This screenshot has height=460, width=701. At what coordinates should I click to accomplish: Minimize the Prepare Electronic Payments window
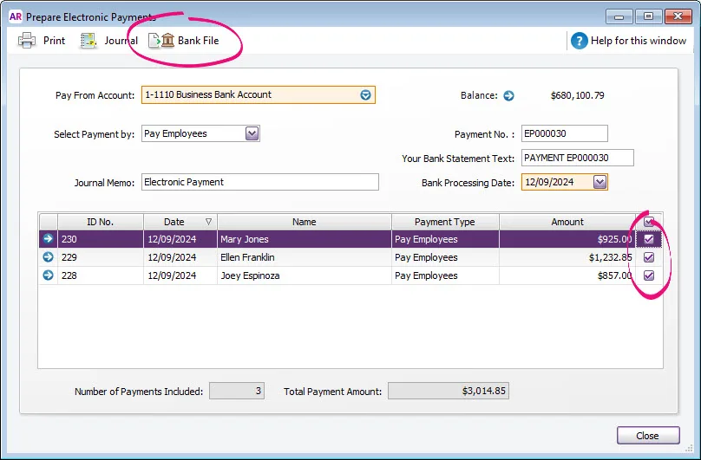(619, 17)
